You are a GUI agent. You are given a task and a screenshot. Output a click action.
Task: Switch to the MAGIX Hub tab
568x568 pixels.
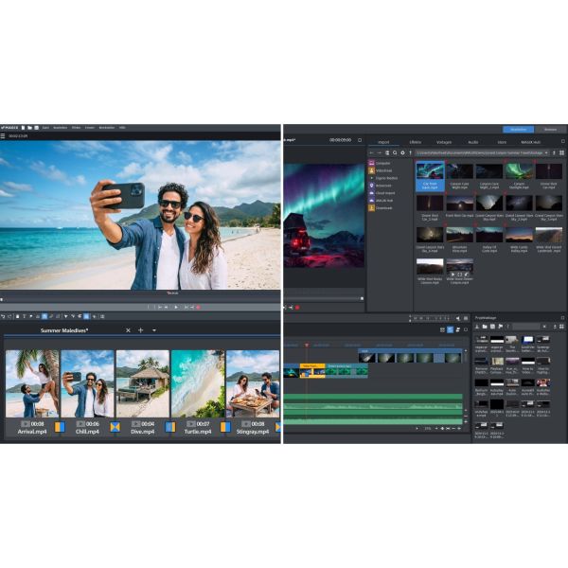pos(530,142)
